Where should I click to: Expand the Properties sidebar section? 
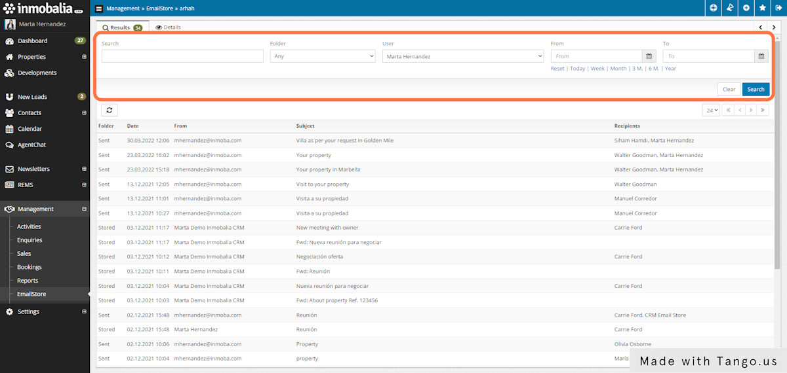84,57
